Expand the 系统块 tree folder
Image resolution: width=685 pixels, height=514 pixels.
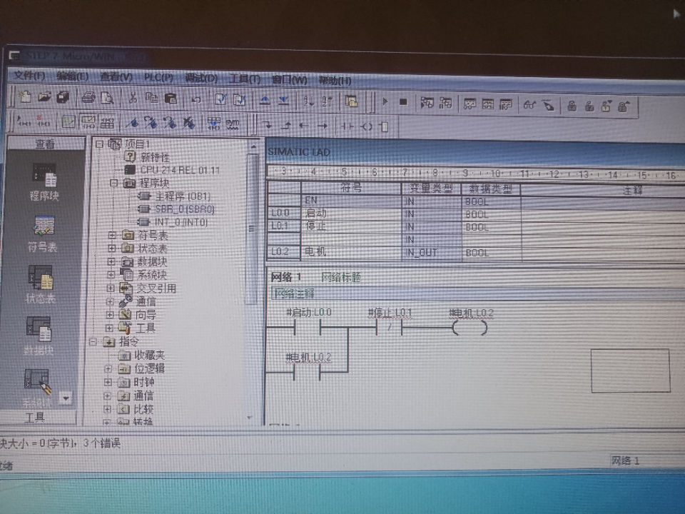coord(111,275)
